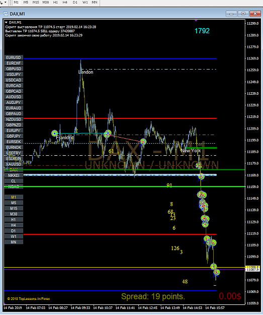This screenshot has width=263, height=315.
Task: Click the 14 Feb 09:33 time axis label
Action: 80,308
